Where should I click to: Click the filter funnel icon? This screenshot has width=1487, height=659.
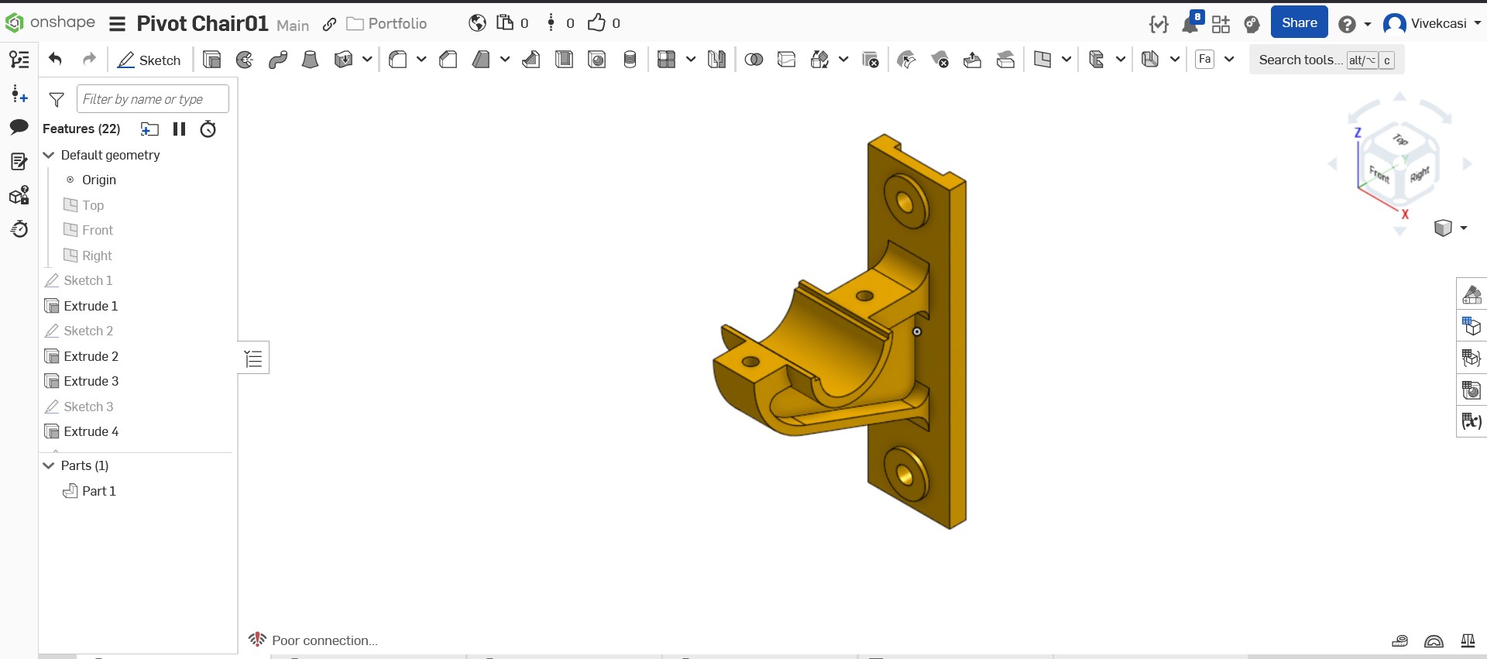coord(57,99)
